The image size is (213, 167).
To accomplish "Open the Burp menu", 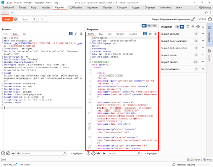I will coord(9,3).
